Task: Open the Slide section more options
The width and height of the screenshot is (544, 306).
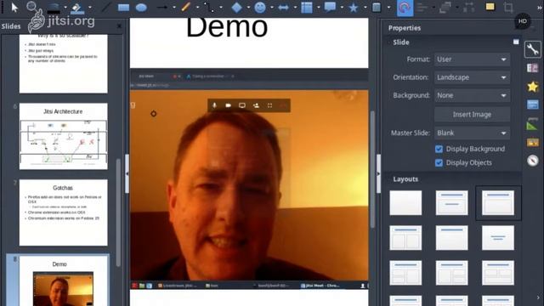Action: [x=516, y=42]
